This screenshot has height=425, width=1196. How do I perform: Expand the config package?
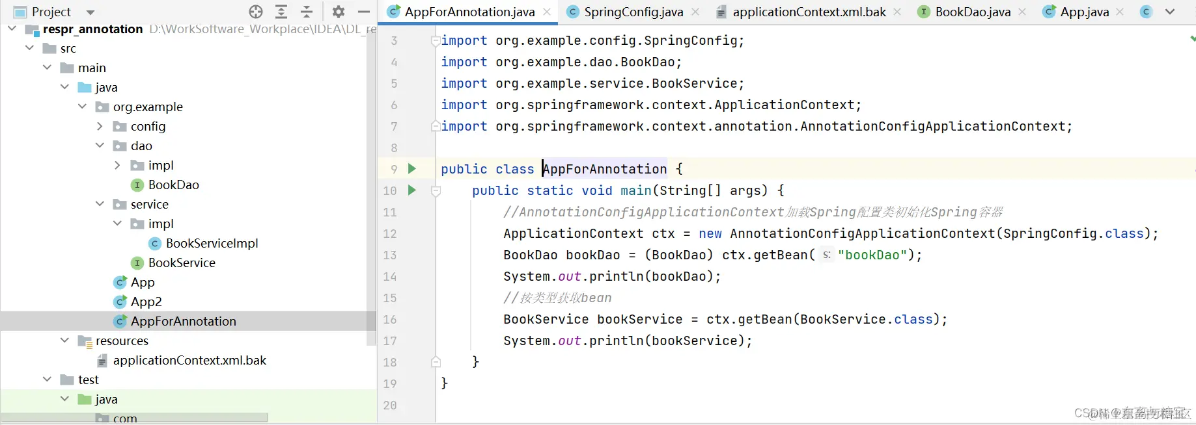[100, 126]
